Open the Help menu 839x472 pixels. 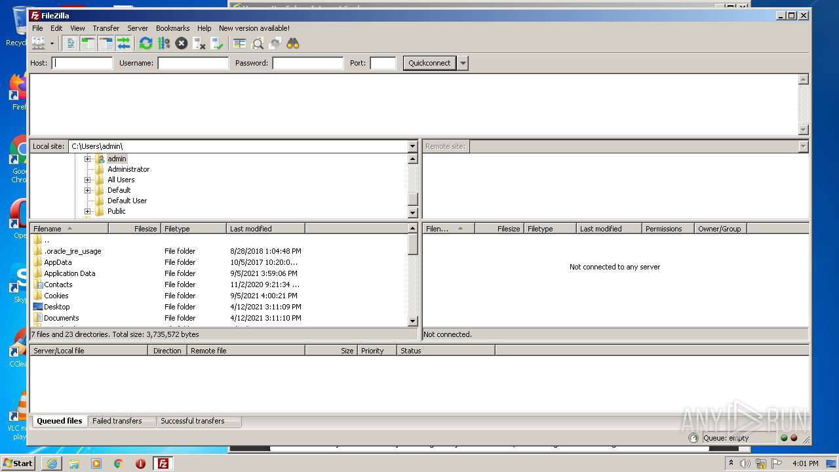tap(205, 28)
